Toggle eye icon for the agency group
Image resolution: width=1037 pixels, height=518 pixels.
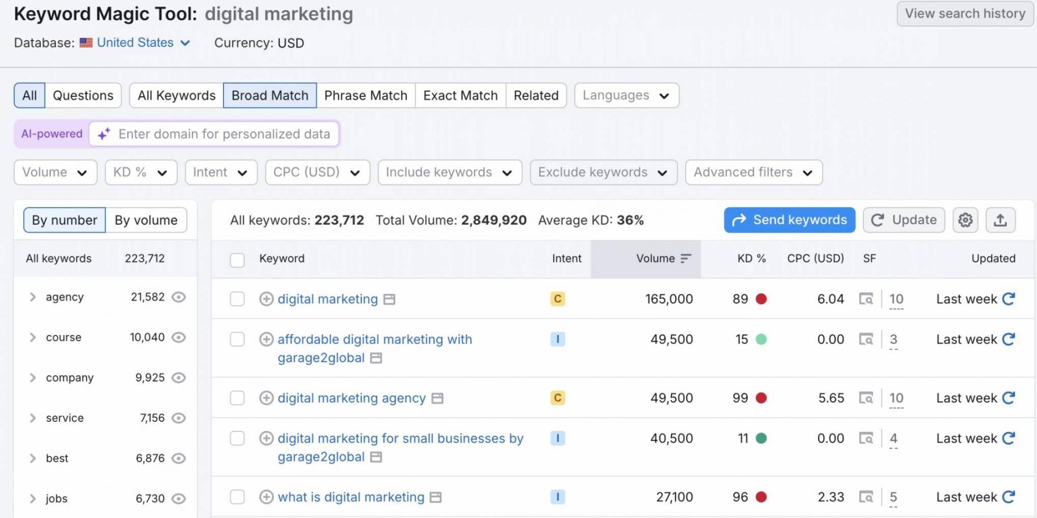(179, 297)
